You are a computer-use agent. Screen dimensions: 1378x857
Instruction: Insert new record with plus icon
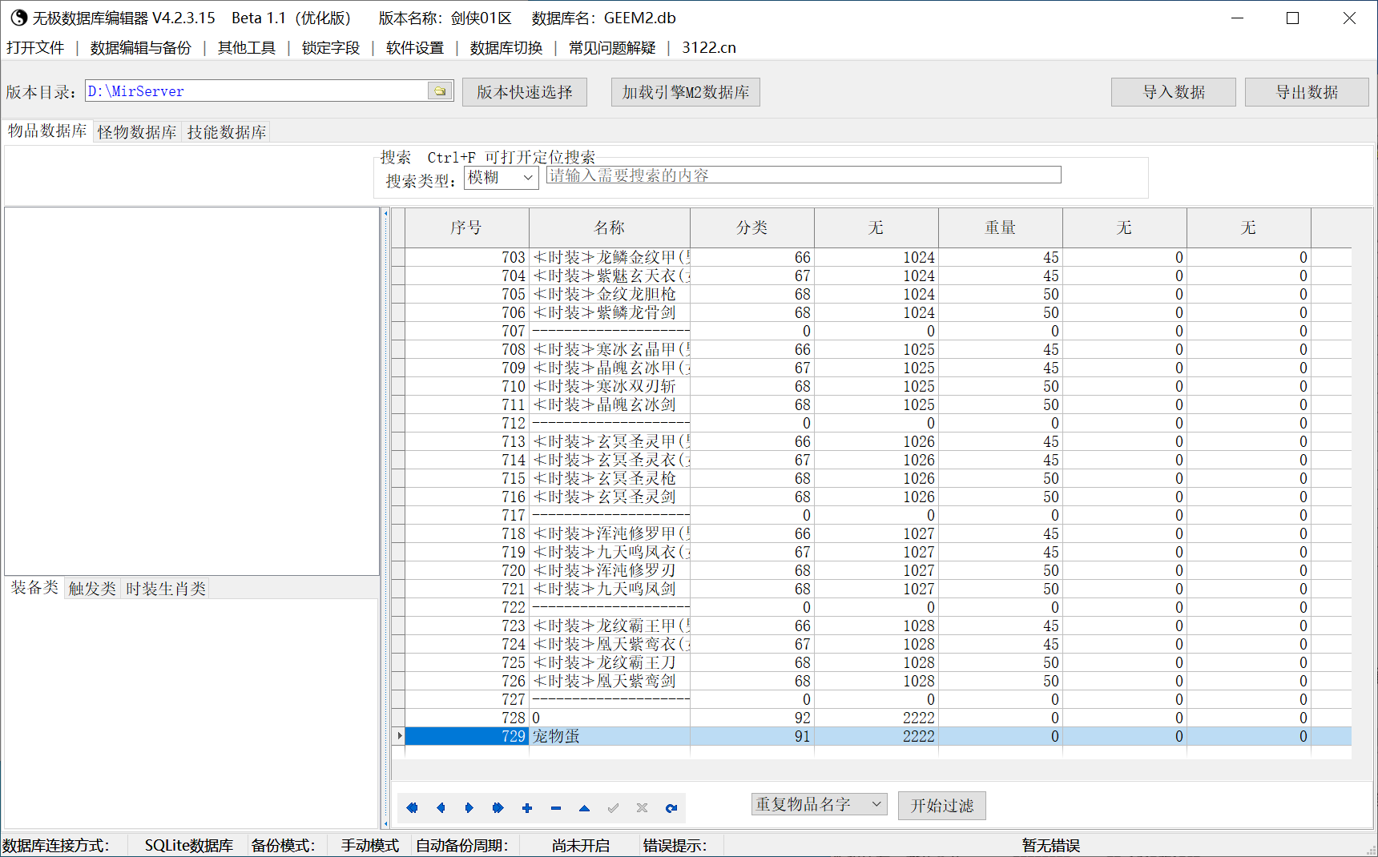coord(527,808)
